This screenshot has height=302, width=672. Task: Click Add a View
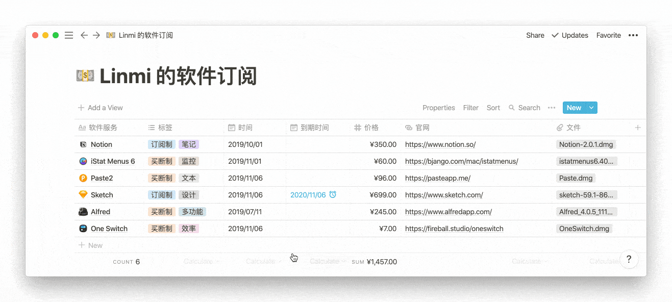tap(101, 108)
